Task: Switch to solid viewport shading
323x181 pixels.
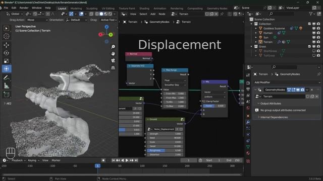Action: point(101,14)
